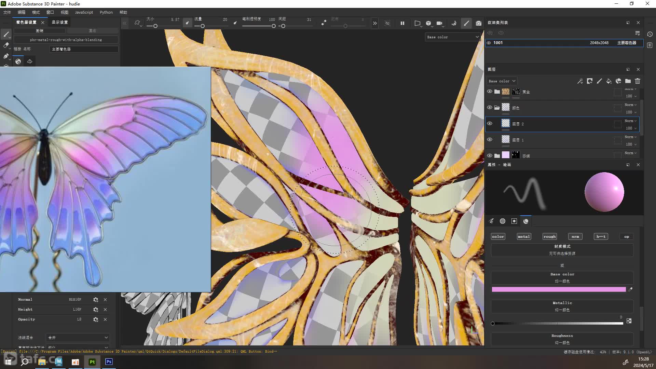656x369 pixels.
Task: Collapse the 颜色 folder
Action: pos(497,108)
